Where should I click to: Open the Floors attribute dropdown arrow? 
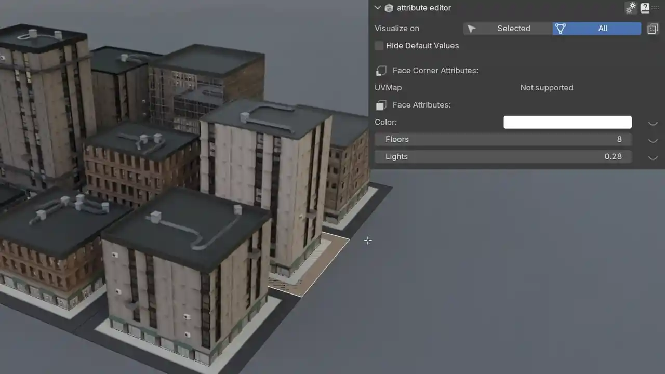(x=653, y=140)
